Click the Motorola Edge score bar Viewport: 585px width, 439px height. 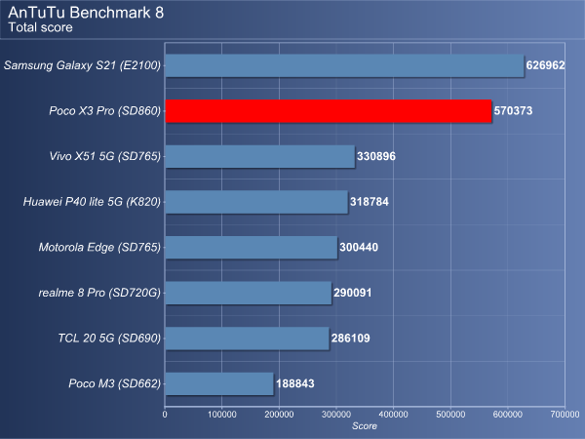252,248
